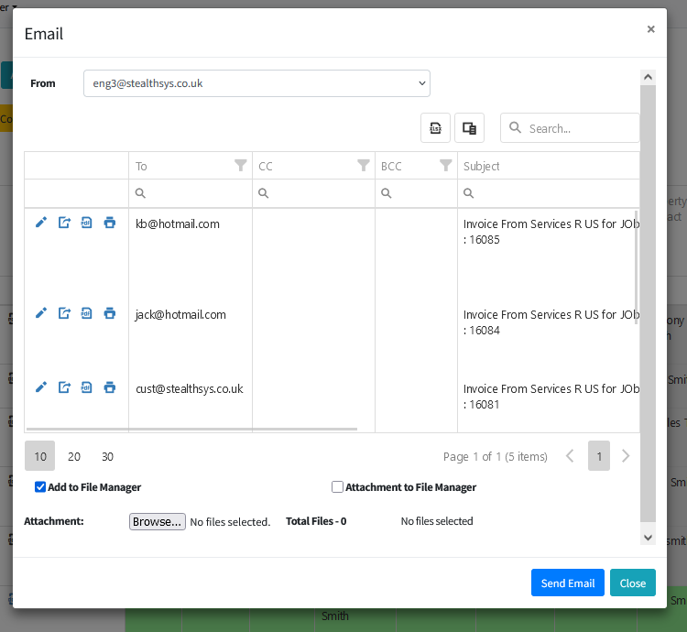Select page number 1

tap(599, 456)
